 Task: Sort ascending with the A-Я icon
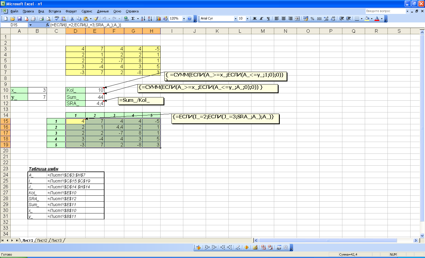click(x=143, y=19)
